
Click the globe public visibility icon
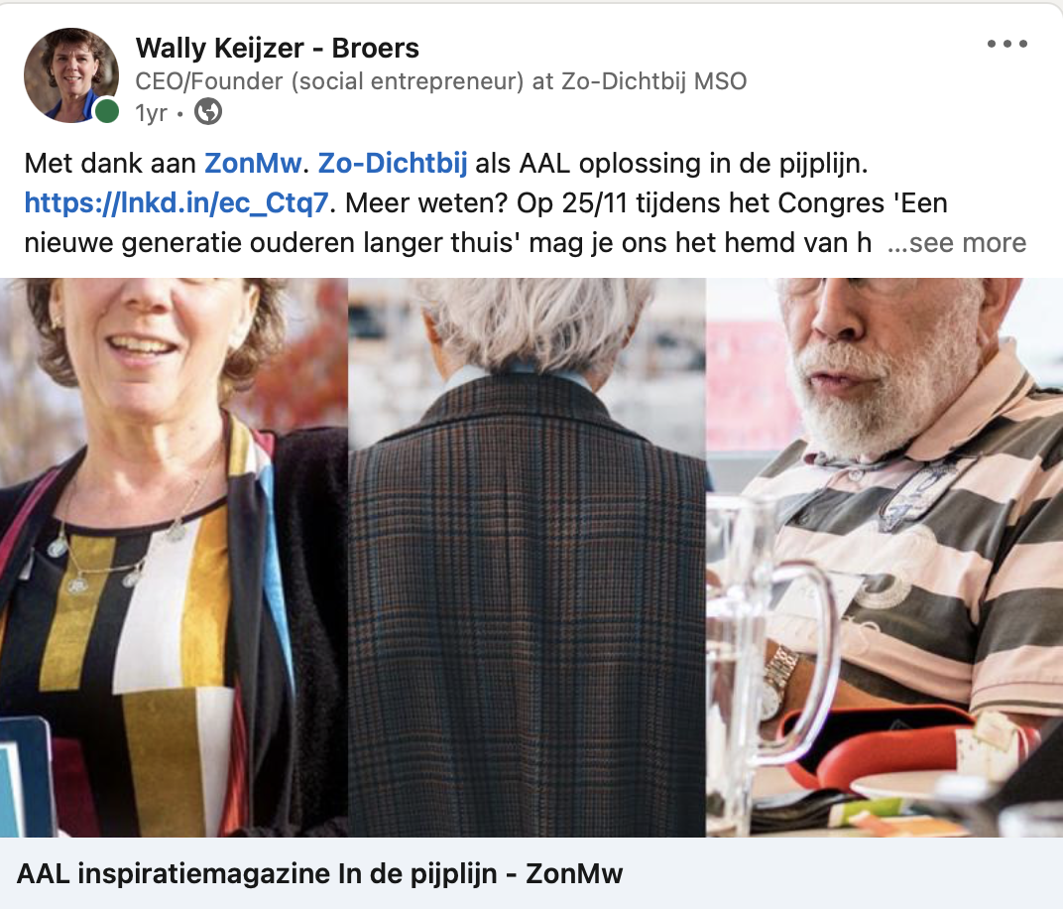click(208, 112)
